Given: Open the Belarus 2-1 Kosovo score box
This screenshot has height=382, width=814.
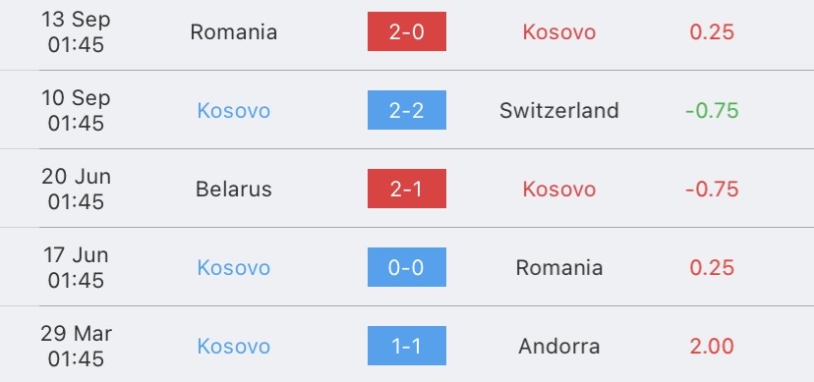Looking at the screenshot, I should coord(406,189).
